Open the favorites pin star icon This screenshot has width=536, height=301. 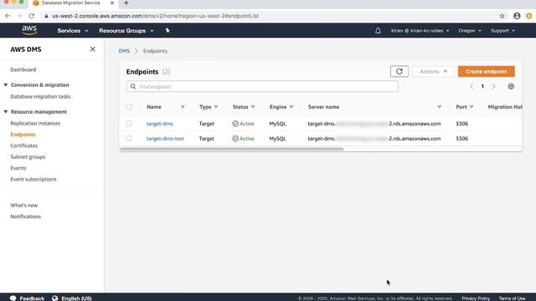(x=167, y=30)
